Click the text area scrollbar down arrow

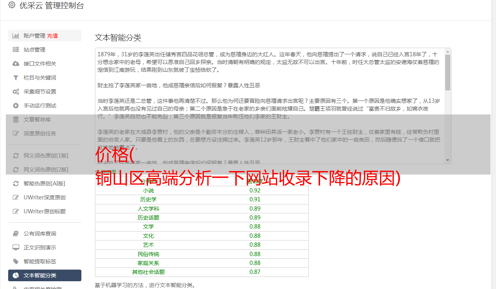point(448,160)
